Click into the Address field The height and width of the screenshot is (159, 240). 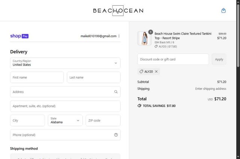[x=65, y=92]
